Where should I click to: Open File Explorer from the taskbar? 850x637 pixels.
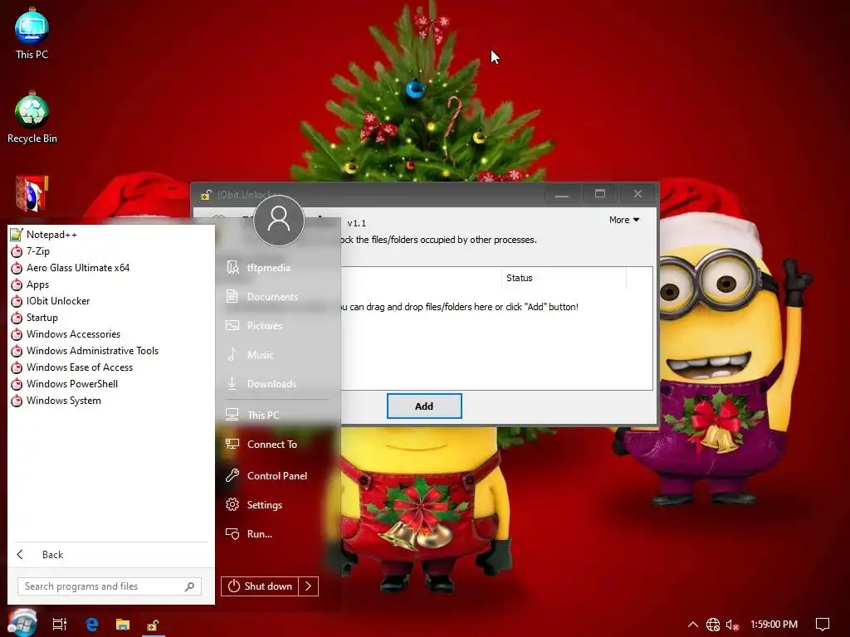(123, 625)
